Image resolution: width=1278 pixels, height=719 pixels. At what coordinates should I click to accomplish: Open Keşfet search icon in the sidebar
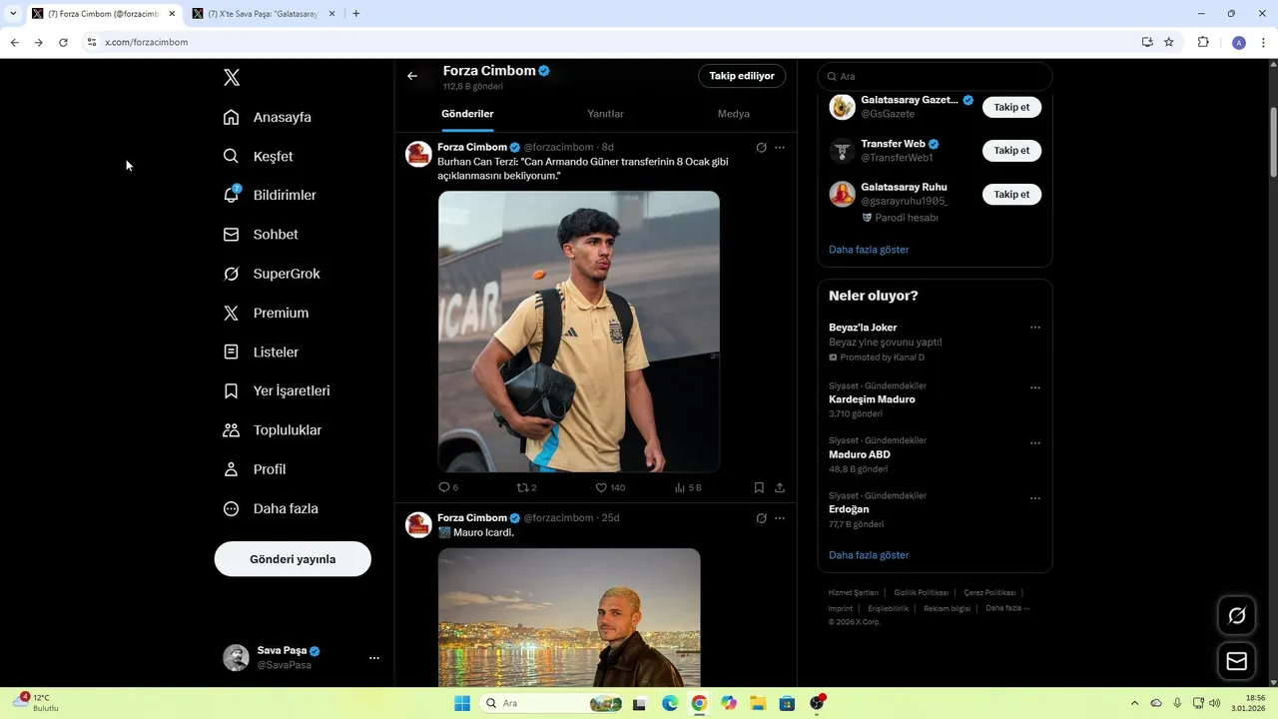pos(231,156)
